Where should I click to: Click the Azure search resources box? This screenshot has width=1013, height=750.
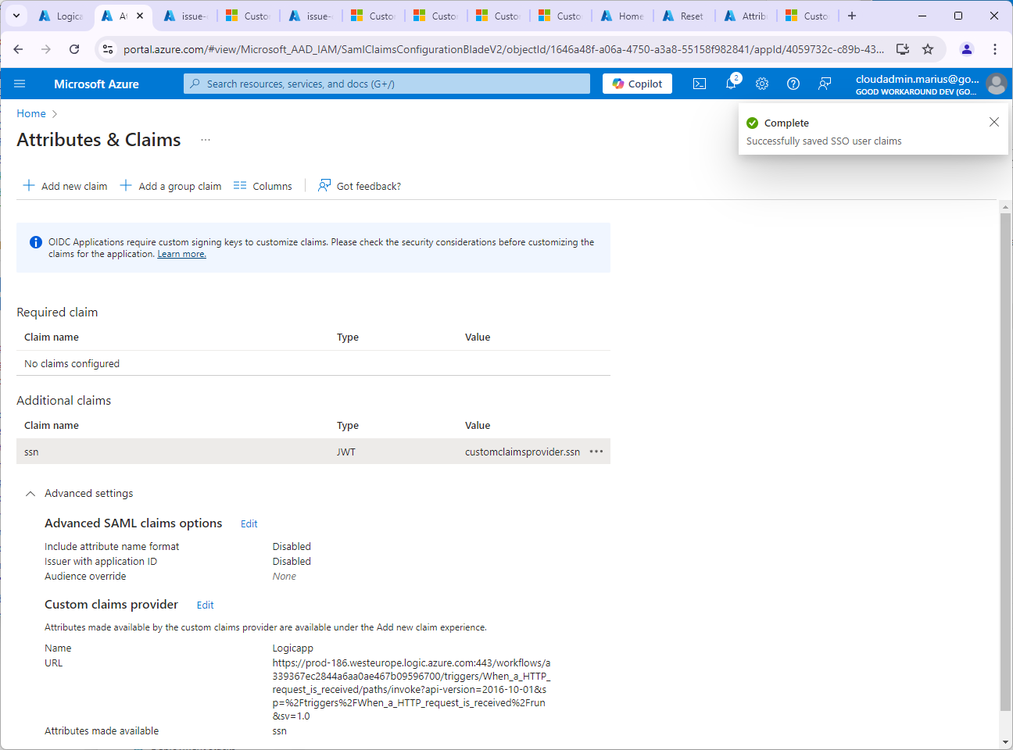point(387,84)
